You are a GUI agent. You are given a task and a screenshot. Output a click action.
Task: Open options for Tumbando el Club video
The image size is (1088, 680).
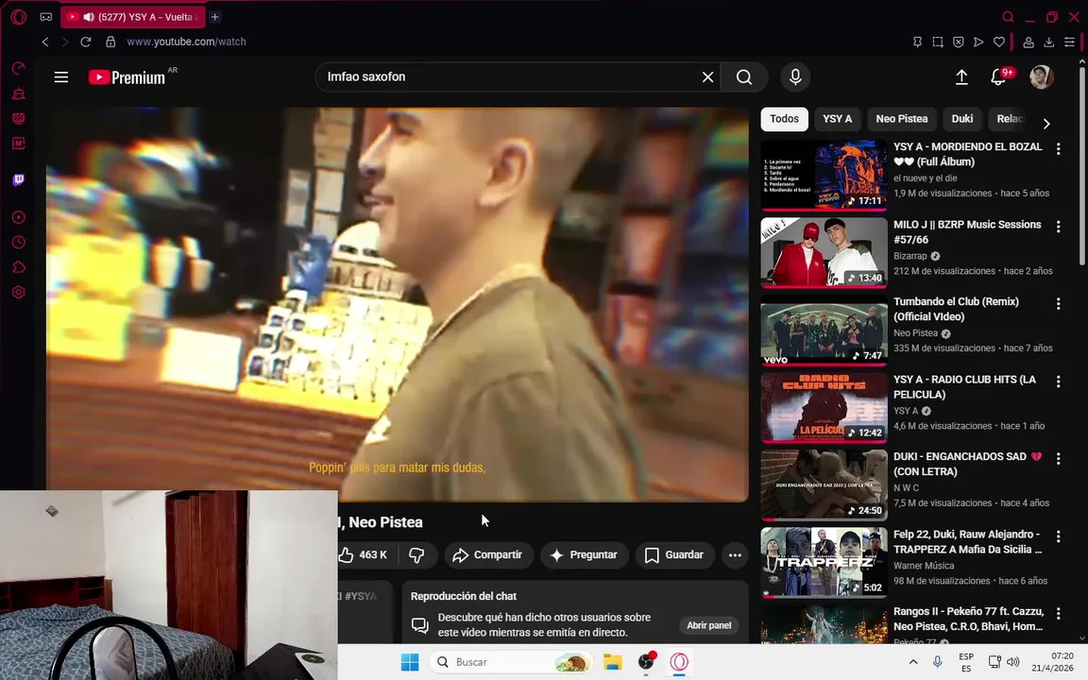point(1058,303)
